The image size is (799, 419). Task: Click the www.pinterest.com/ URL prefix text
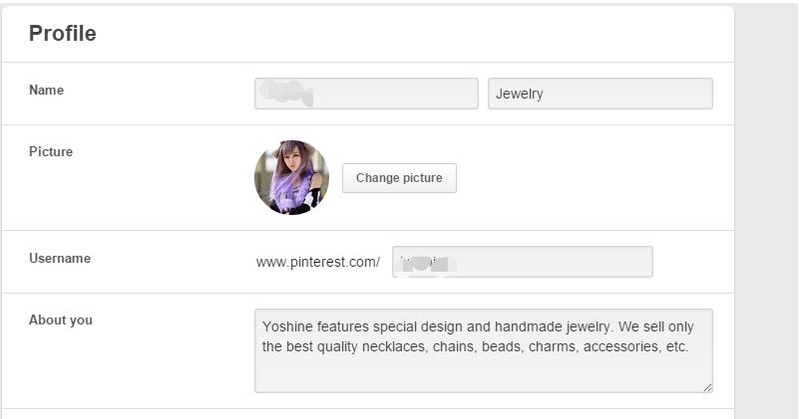coord(317,263)
